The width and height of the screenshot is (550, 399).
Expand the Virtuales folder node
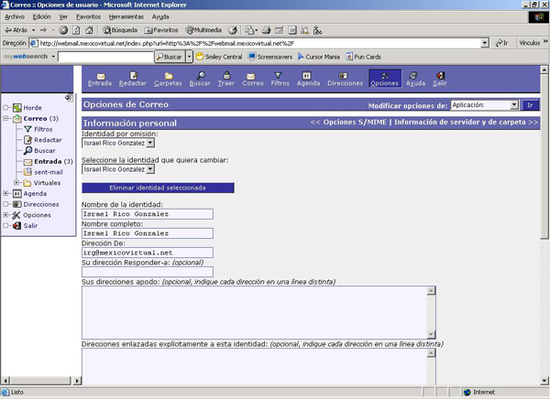pyautogui.click(x=16, y=182)
